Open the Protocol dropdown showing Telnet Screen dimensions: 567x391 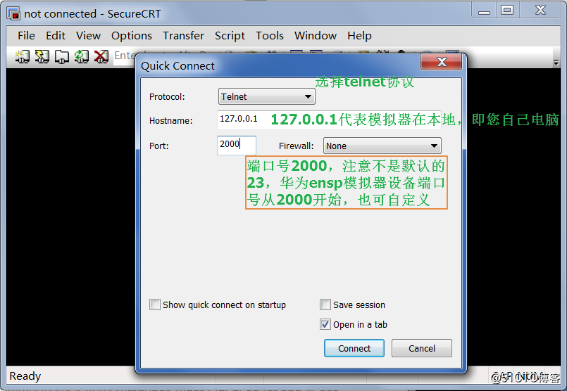coord(266,97)
